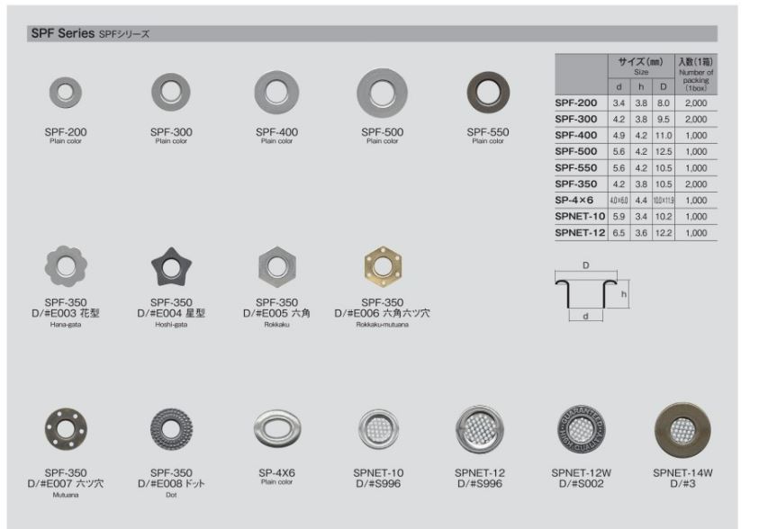Select the oval SP-4X6 eyelet image
The height and width of the screenshot is (529, 759).
pyautogui.click(x=276, y=432)
